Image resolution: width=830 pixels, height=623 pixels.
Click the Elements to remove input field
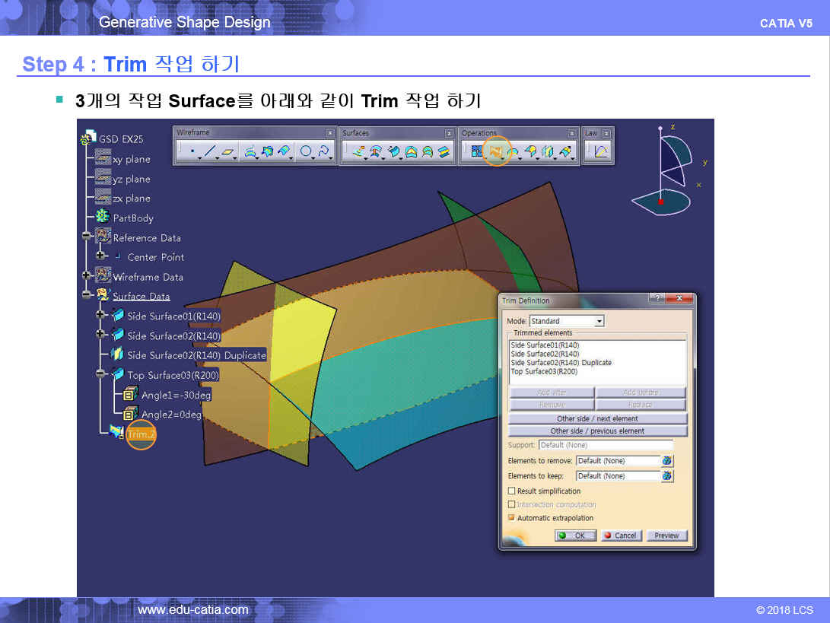point(617,461)
